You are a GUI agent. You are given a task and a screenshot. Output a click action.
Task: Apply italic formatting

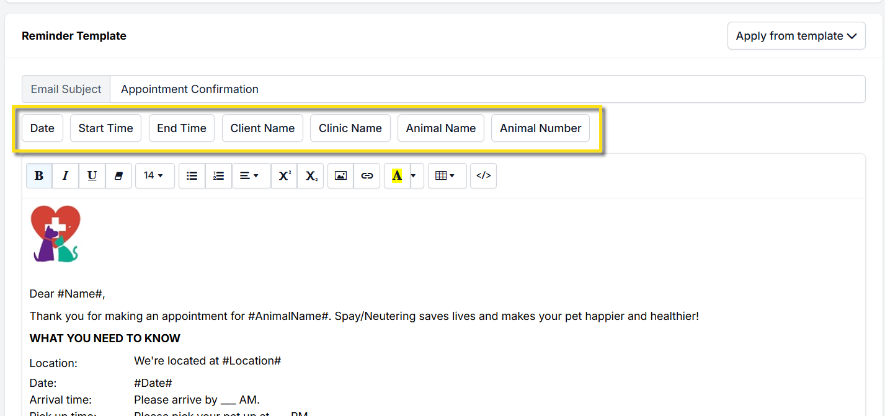(65, 176)
